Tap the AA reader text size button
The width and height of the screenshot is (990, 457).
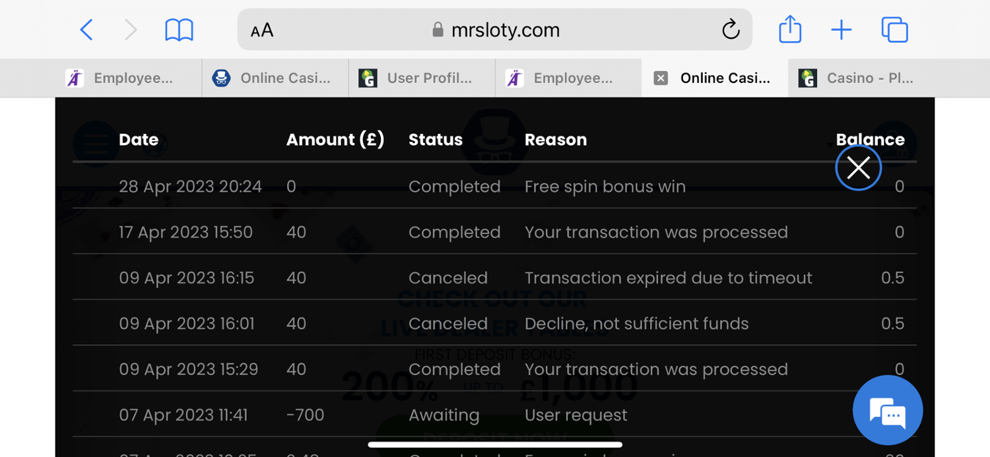(x=262, y=30)
